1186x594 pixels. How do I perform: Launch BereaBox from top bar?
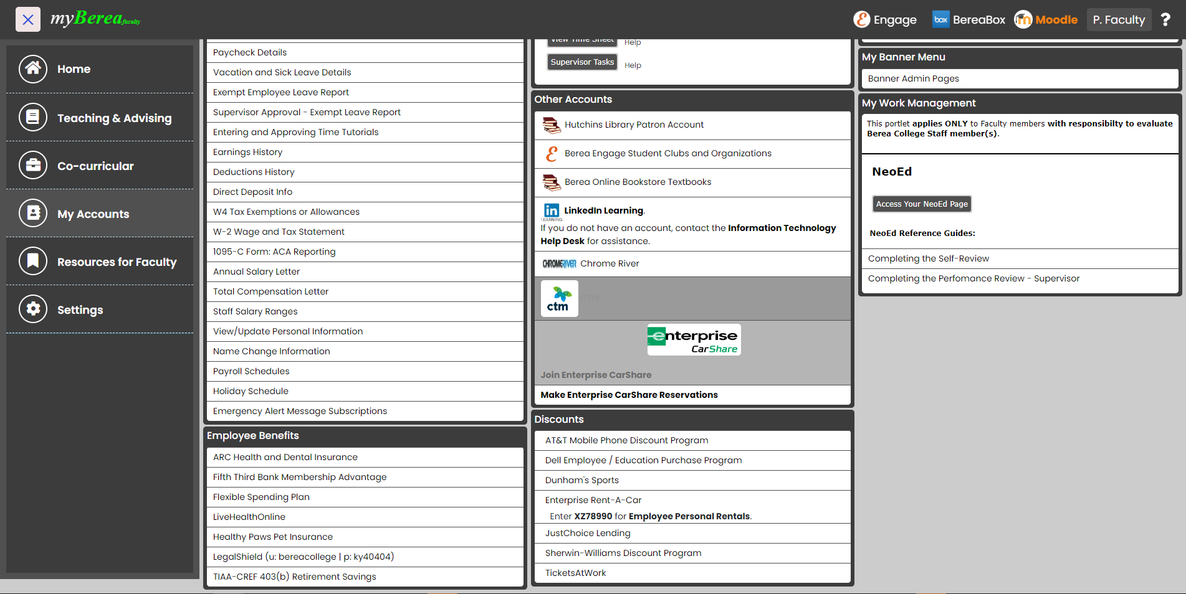click(968, 20)
